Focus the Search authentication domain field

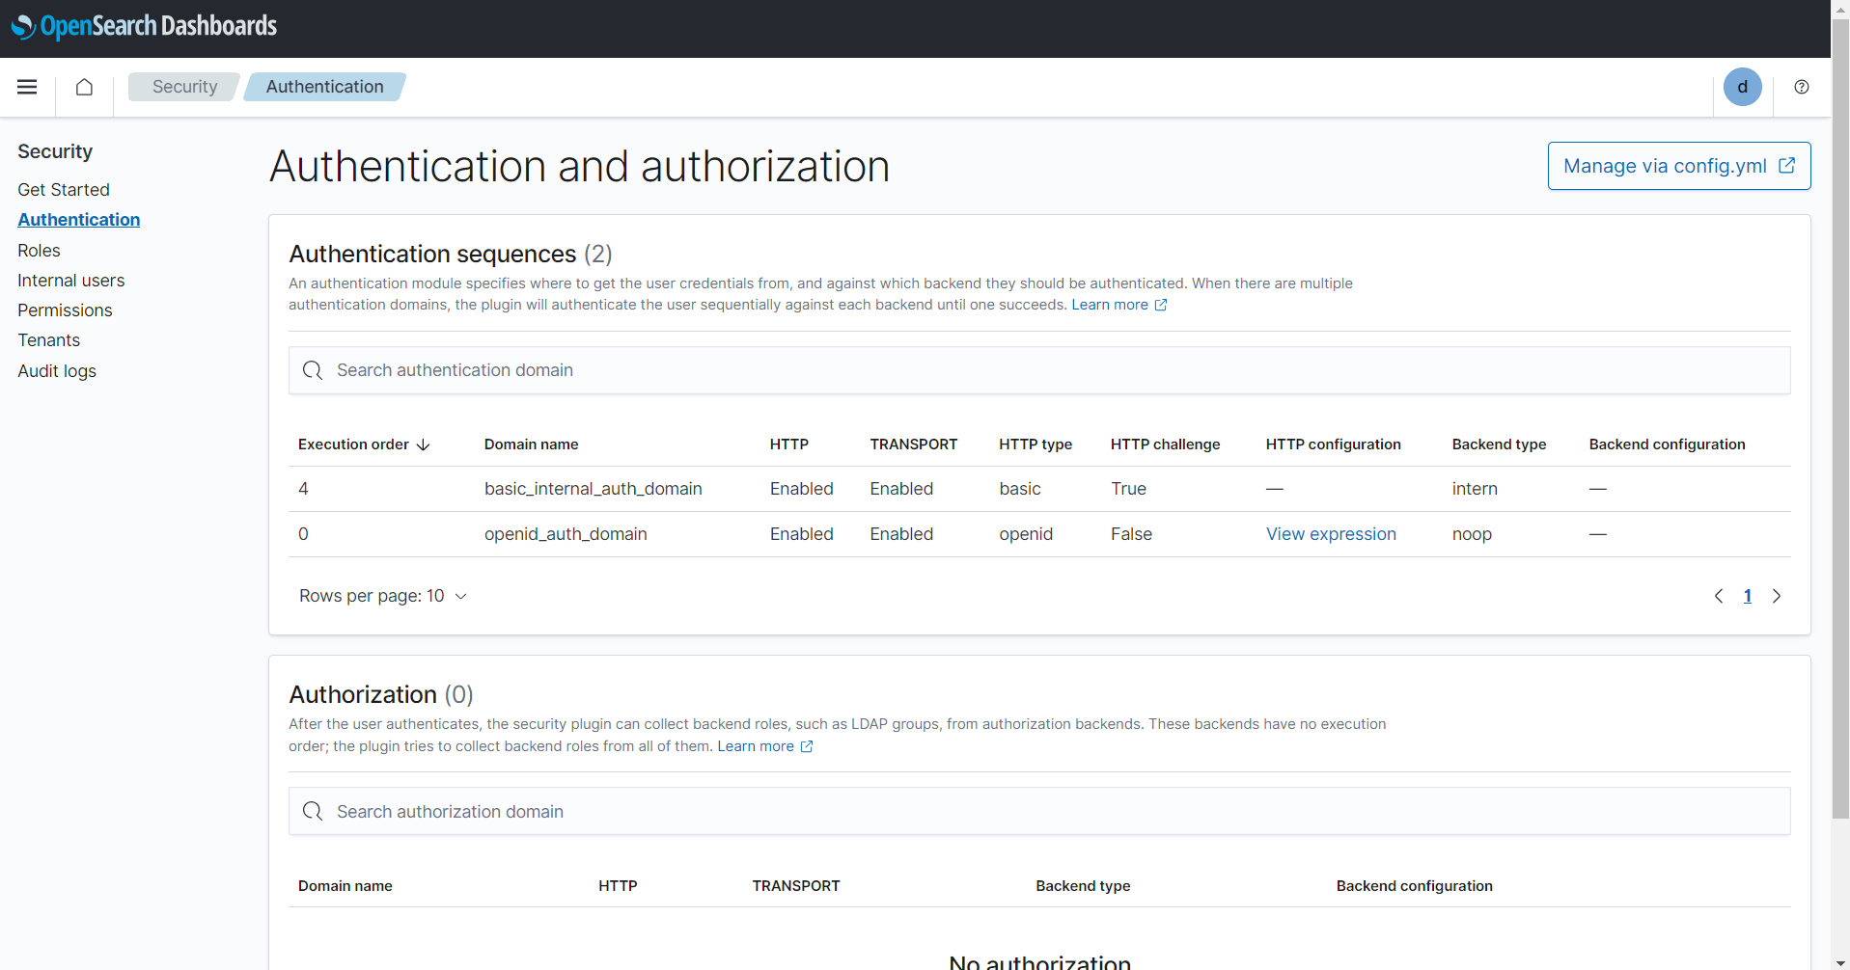pyautogui.click(x=1038, y=370)
